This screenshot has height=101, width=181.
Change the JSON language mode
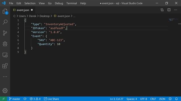(x=162, y=99)
